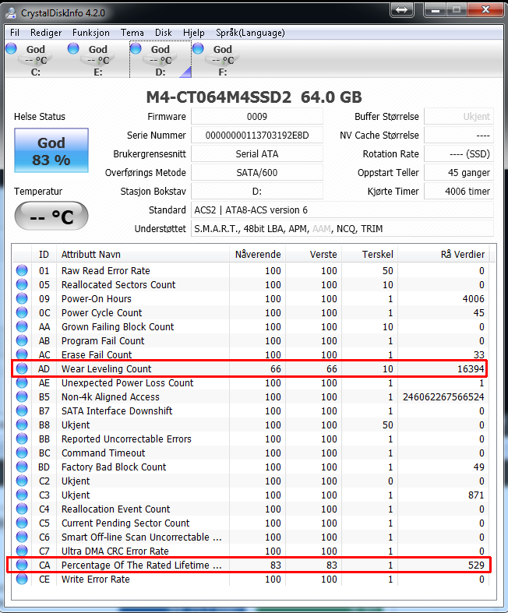Click the ID column header
The image size is (508, 613).
44,255
